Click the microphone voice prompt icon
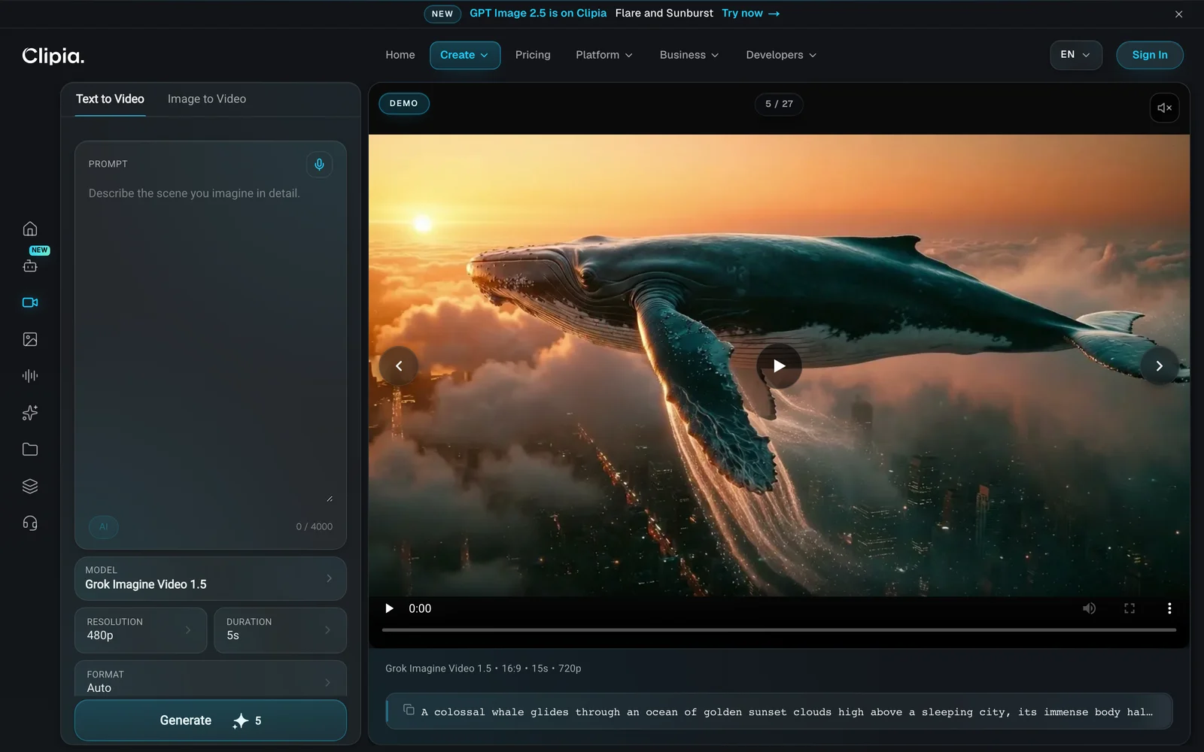Viewport: 1204px width, 752px height. pyautogui.click(x=319, y=164)
